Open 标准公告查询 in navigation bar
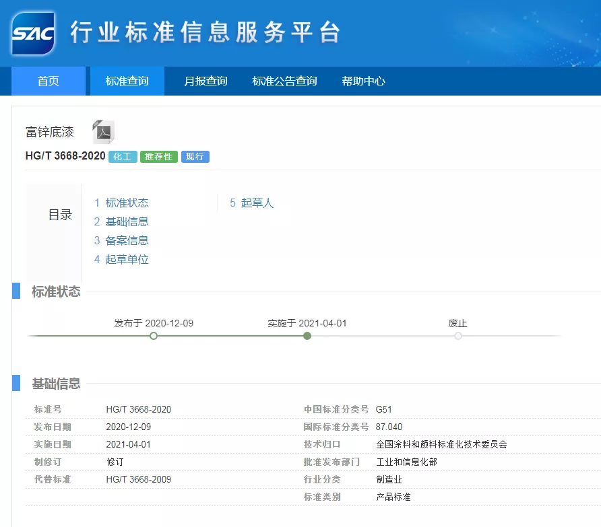The image size is (601, 527). point(284,81)
